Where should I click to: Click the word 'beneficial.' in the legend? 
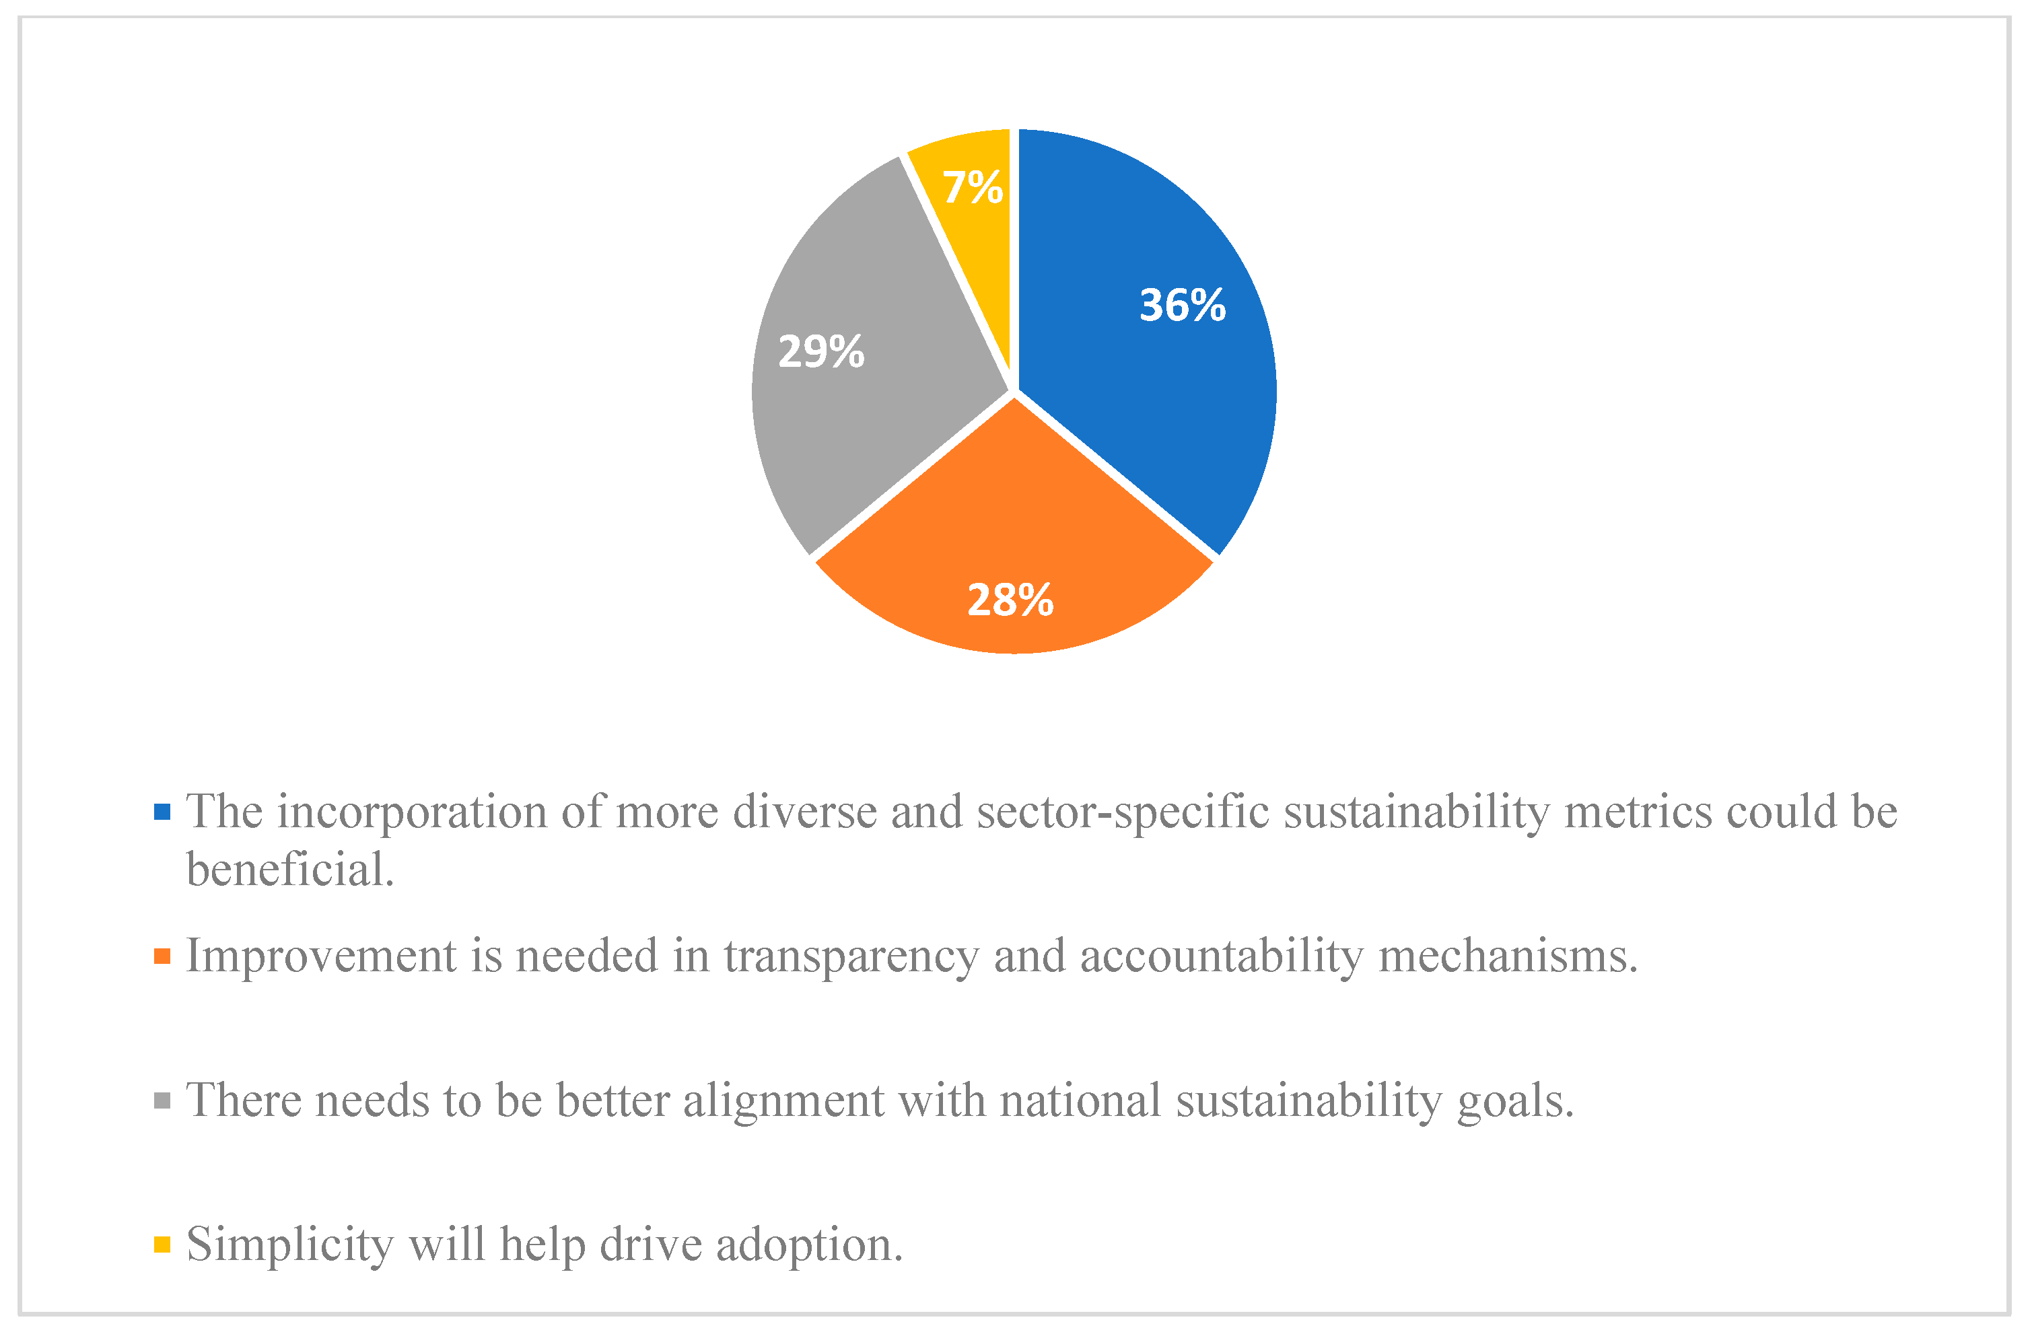tap(290, 870)
